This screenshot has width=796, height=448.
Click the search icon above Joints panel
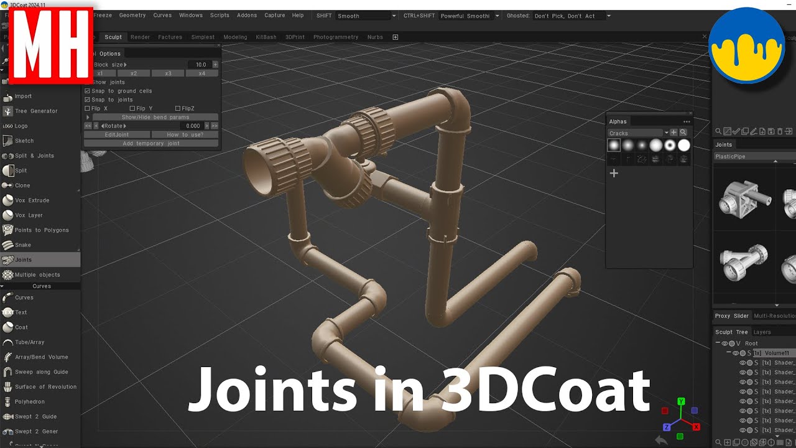tap(718, 131)
